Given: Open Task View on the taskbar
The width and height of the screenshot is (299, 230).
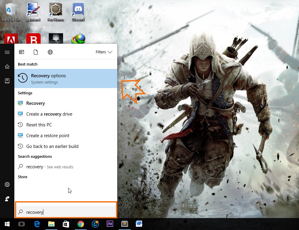Looking at the screenshot, I should (x=22, y=224).
